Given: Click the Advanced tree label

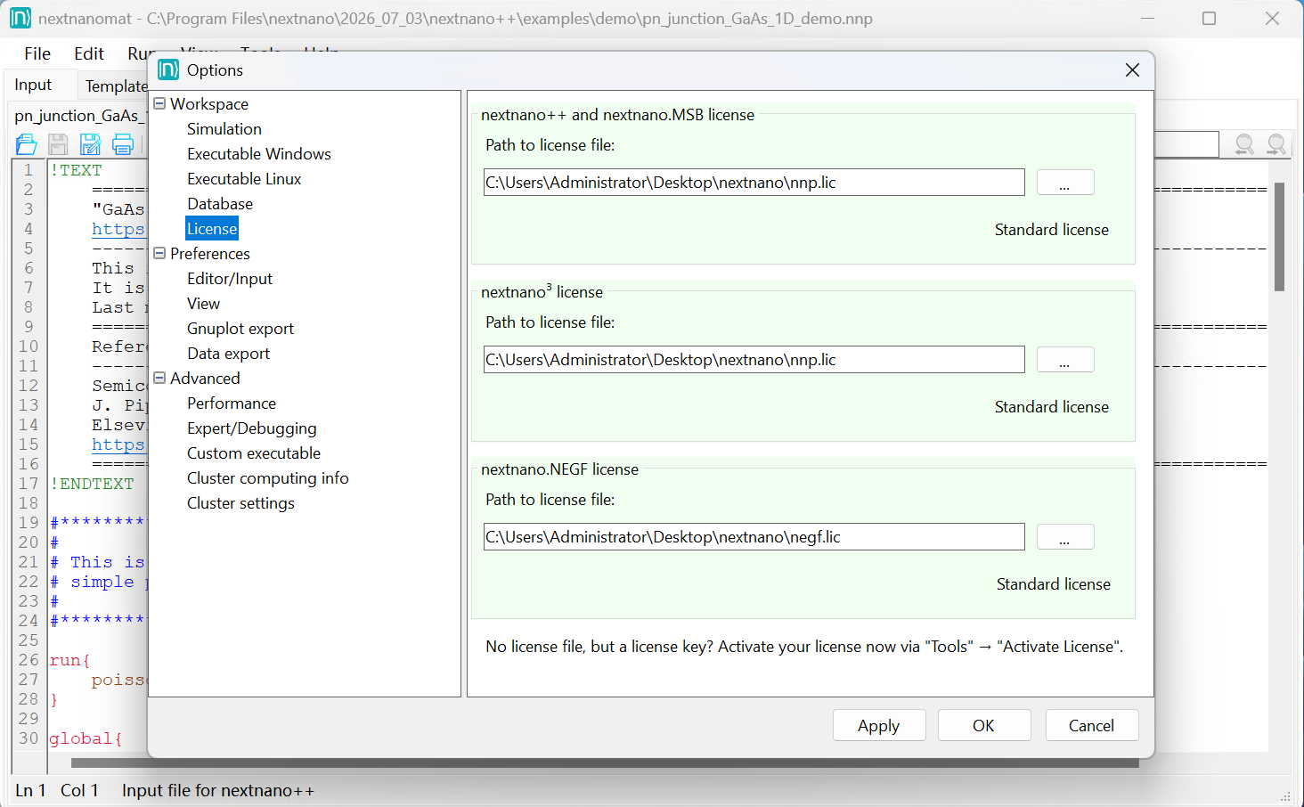Looking at the screenshot, I should click(x=205, y=379).
